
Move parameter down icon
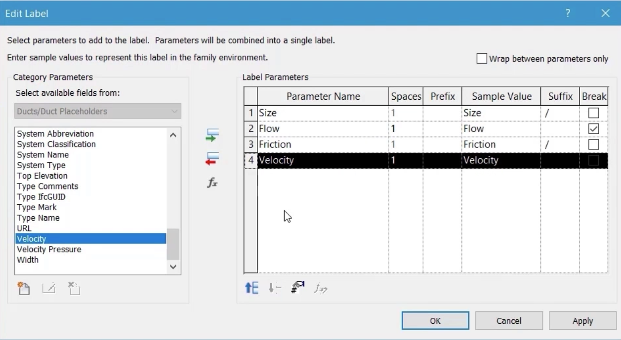[275, 289]
